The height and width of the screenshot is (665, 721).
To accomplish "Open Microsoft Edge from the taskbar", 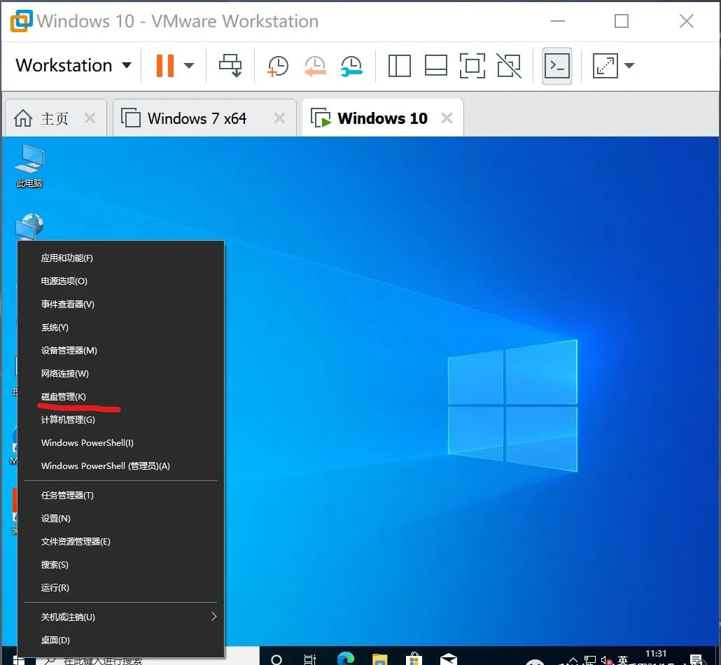I will click(x=344, y=659).
